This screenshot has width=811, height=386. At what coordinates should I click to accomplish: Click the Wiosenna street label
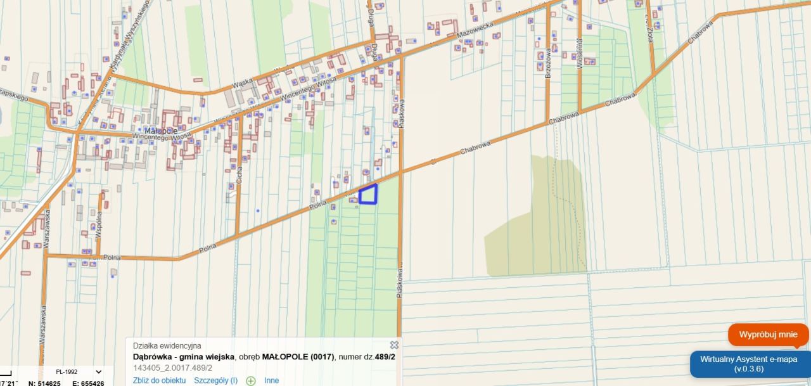[579, 53]
